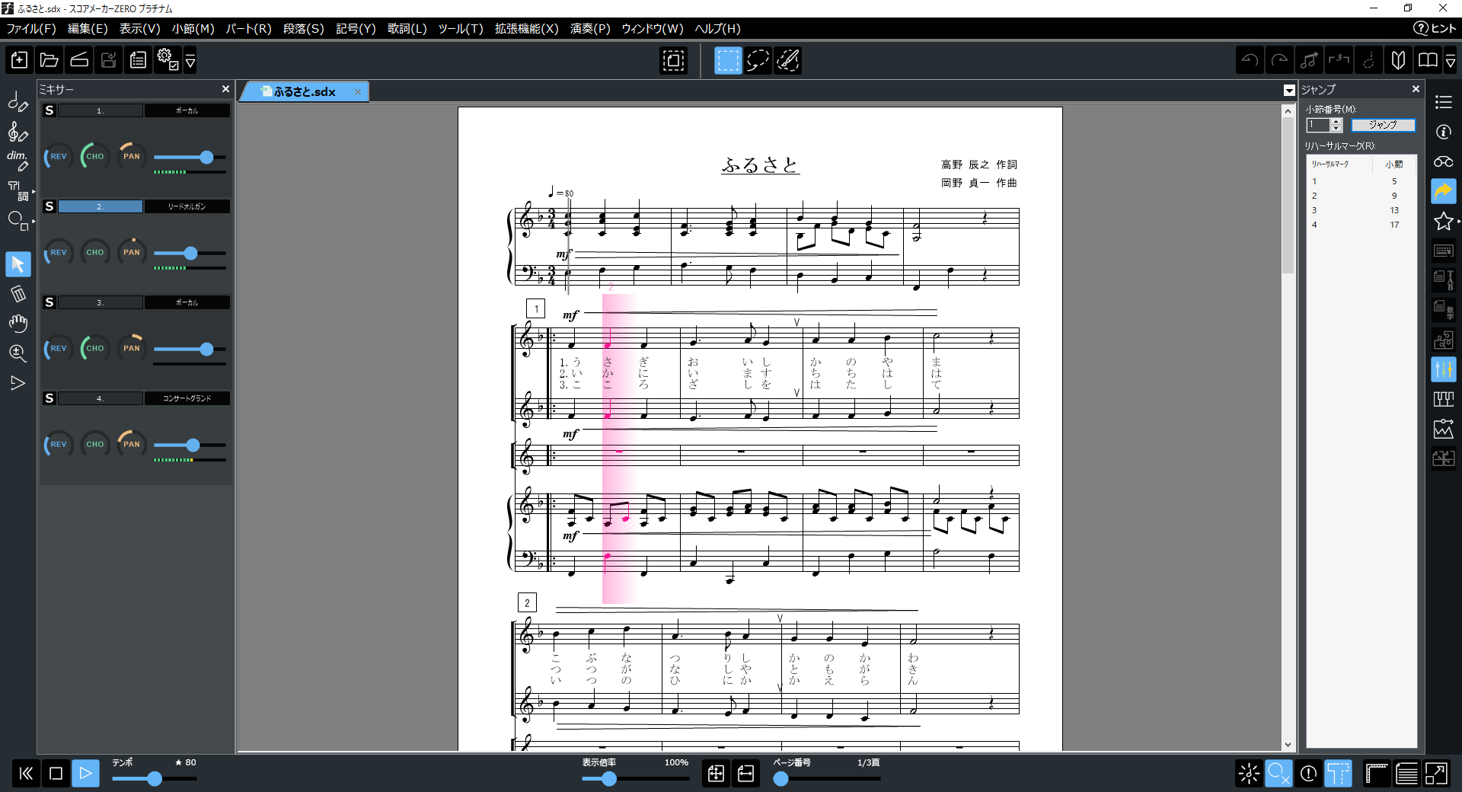
Task: Open the 小節(M) menu
Action: coord(193,29)
